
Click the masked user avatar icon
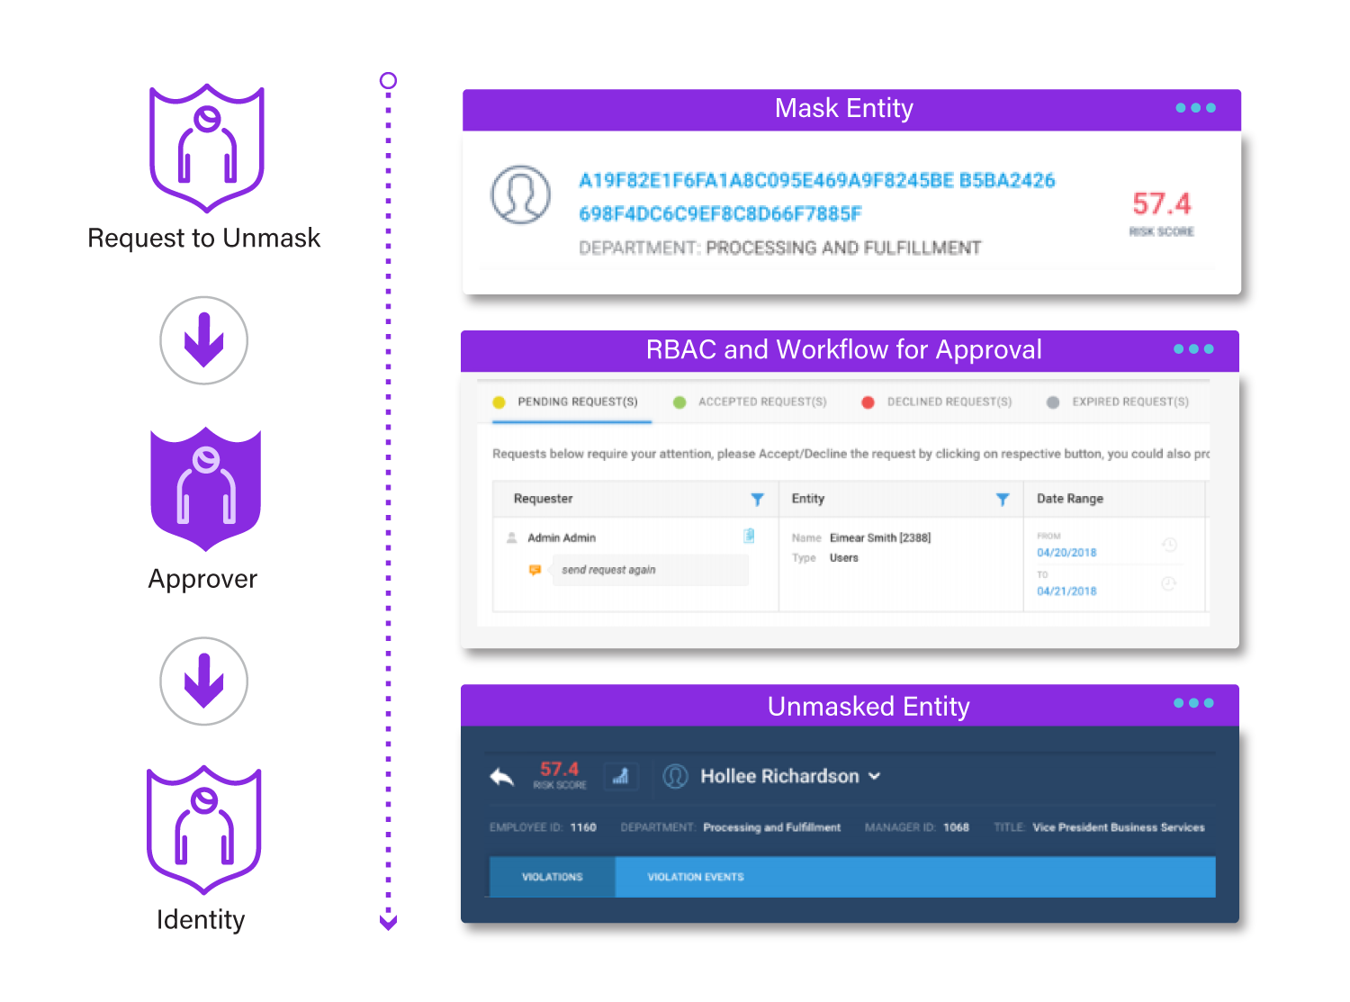(x=520, y=194)
